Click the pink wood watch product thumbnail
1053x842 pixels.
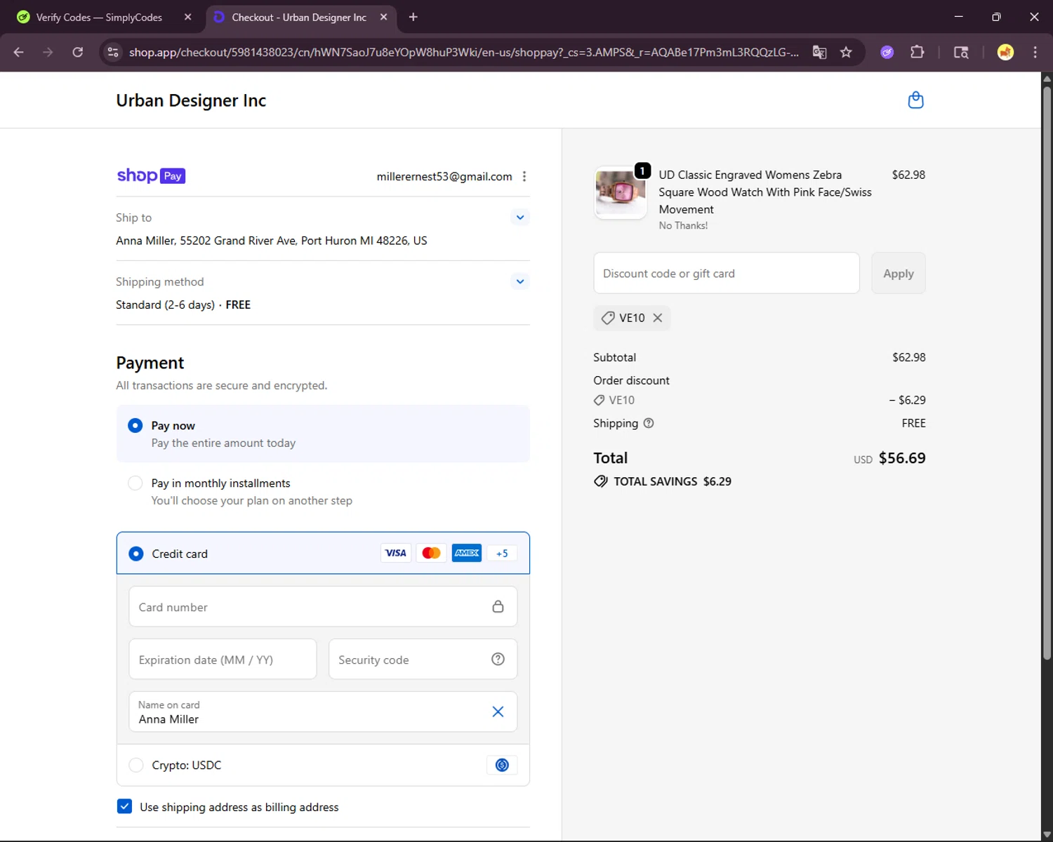tap(621, 193)
